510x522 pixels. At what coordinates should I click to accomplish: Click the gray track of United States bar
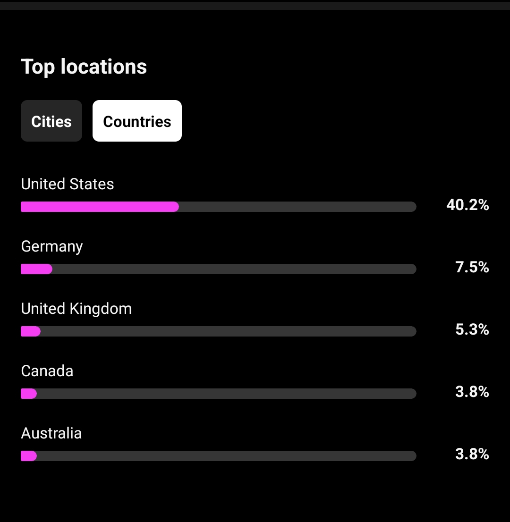click(x=297, y=207)
